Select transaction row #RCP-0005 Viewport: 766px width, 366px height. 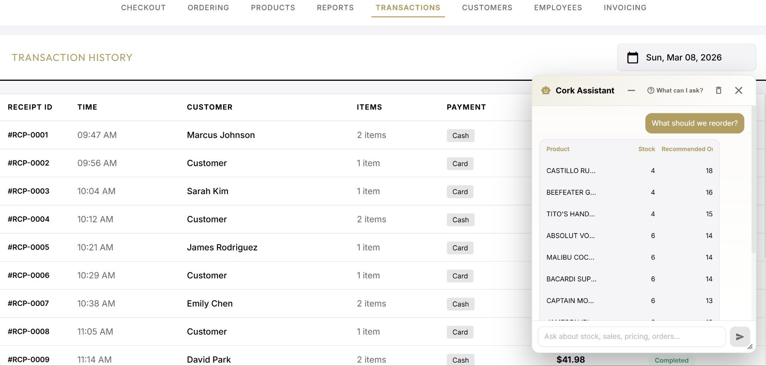(230, 247)
